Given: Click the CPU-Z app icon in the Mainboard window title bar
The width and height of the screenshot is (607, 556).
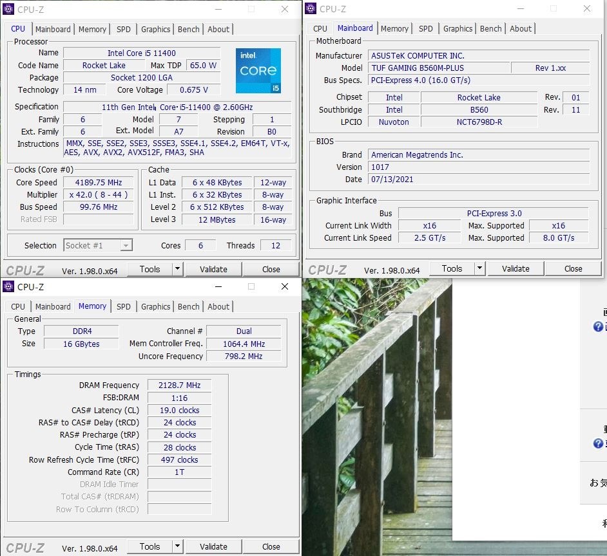Looking at the screenshot, I should click(x=311, y=8).
